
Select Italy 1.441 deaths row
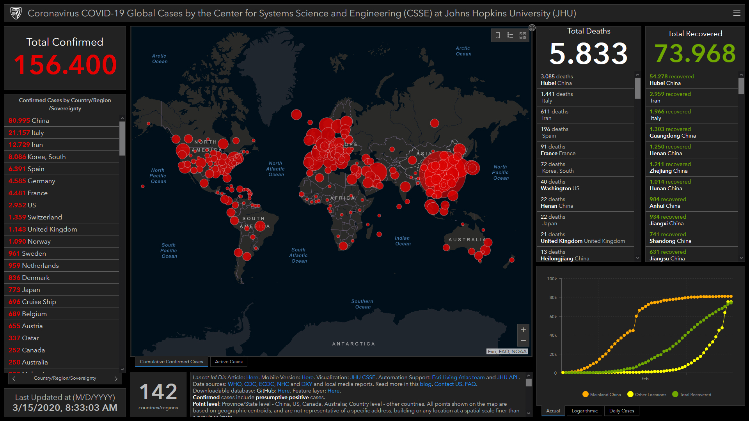[x=586, y=97]
